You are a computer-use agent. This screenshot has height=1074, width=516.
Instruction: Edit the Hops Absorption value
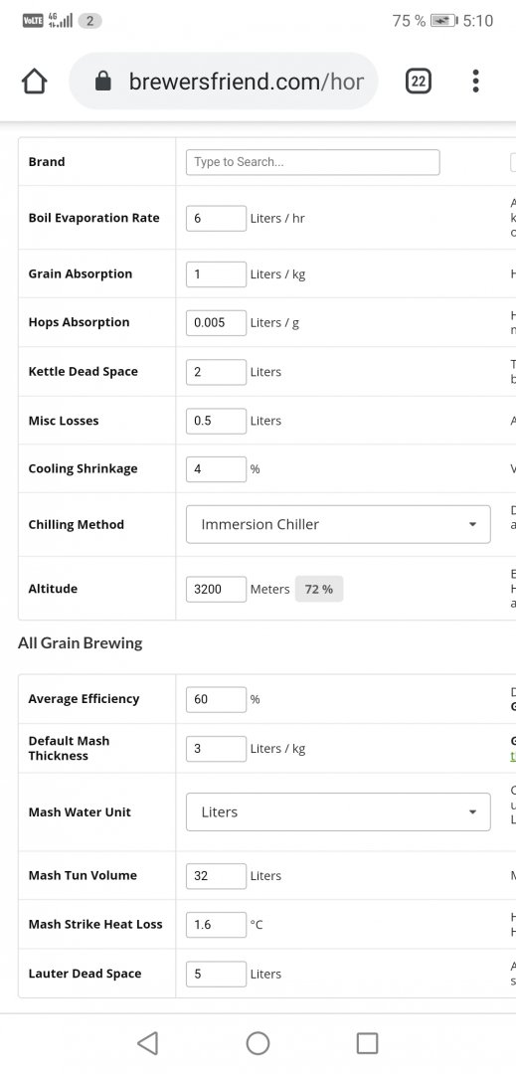[x=216, y=322]
